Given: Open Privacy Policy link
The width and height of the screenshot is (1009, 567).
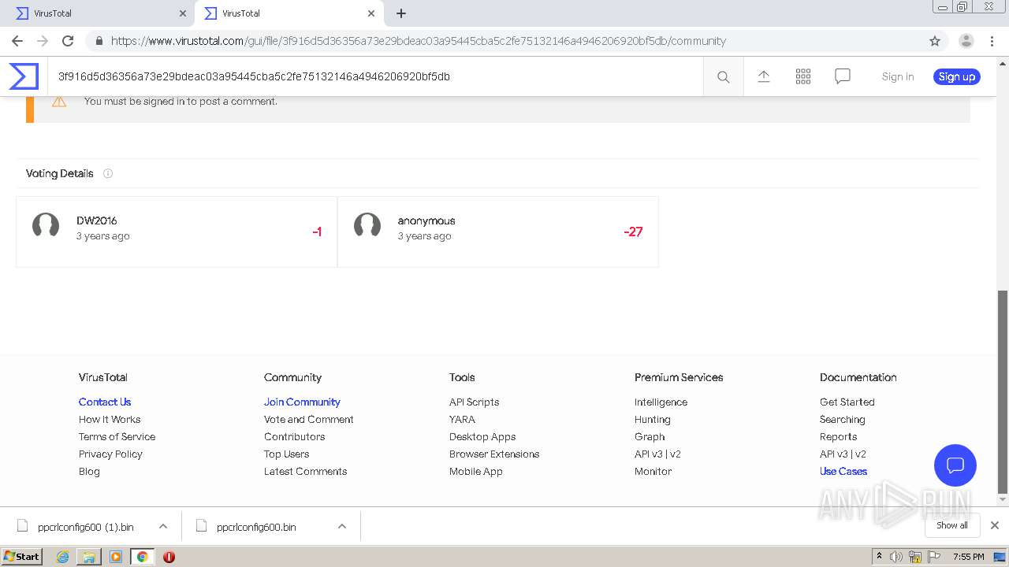Looking at the screenshot, I should pyautogui.click(x=110, y=454).
